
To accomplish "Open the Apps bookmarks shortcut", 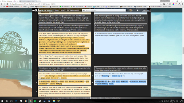I will coord(3,7).
